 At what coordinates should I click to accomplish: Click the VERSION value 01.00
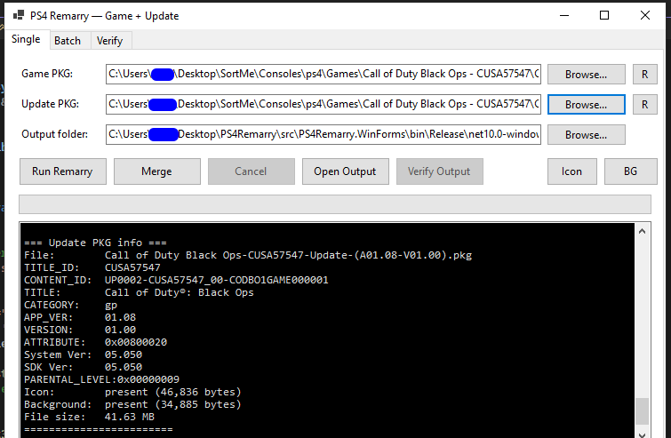click(x=120, y=330)
